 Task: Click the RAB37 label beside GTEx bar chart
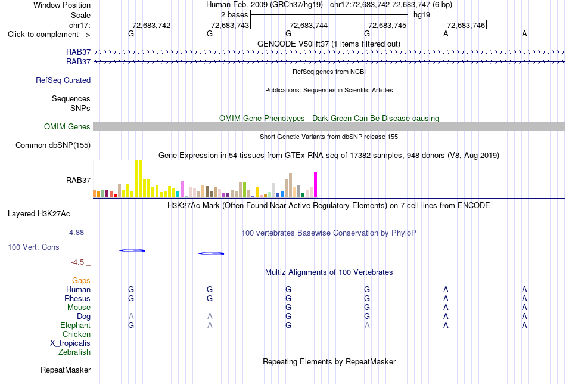coord(78,180)
